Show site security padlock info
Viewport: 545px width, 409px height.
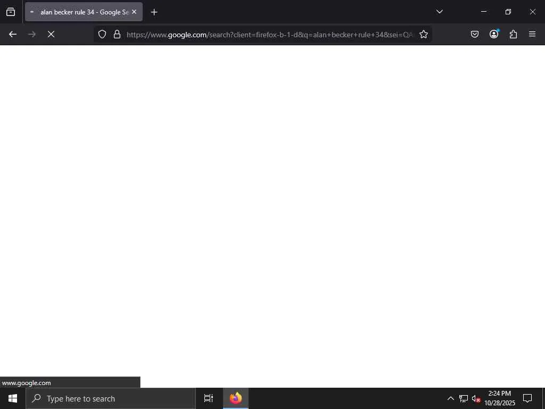(117, 34)
